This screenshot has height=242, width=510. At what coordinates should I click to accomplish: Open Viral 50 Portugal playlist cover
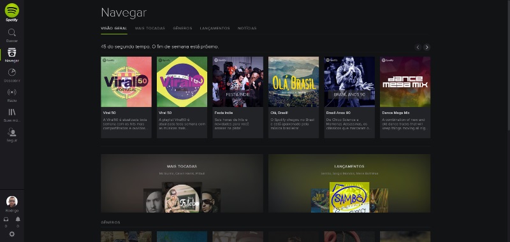click(x=126, y=82)
